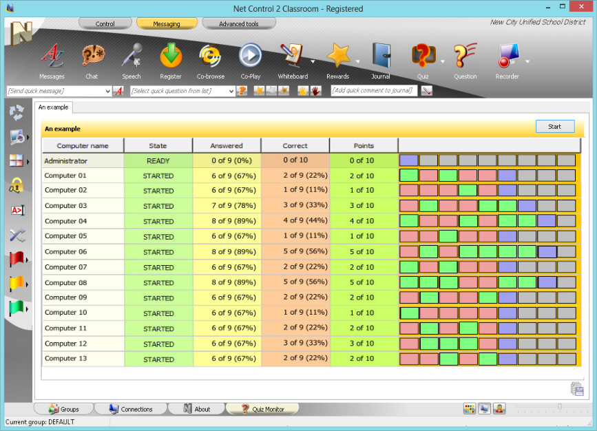597x431 pixels.
Task: Click the shuffle arrows sidebar icon
Action: tap(17, 235)
